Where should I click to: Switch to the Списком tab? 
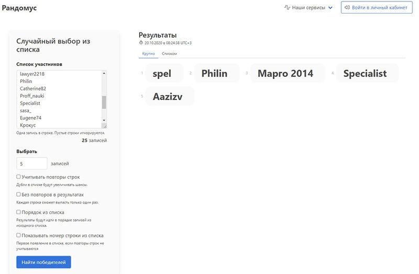coord(169,53)
